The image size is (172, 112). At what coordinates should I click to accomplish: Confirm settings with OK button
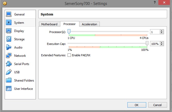click(x=137, y=105)
